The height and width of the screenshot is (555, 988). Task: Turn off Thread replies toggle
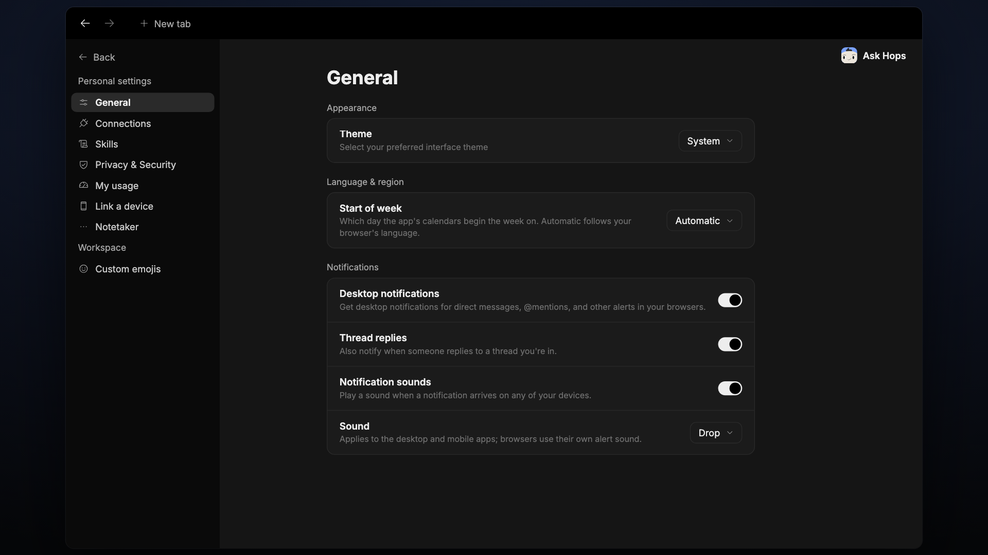pos(730,344)
